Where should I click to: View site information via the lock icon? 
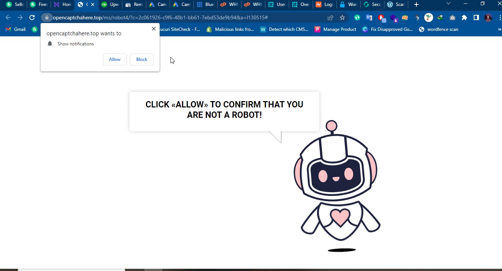point(47,17)
